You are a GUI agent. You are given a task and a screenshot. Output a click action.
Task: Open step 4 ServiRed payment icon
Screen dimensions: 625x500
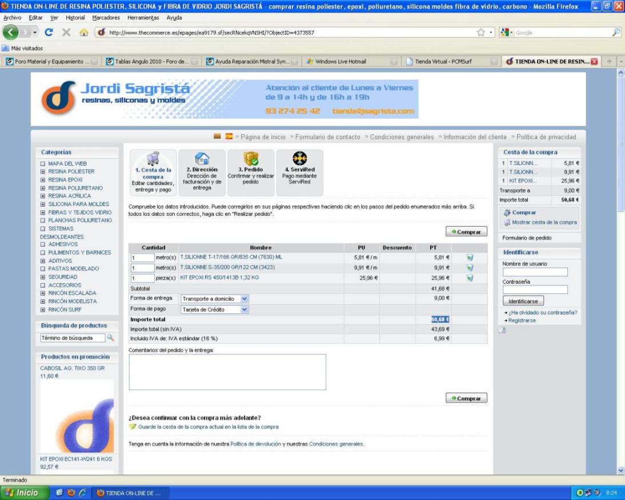click(x=299, y=158)
